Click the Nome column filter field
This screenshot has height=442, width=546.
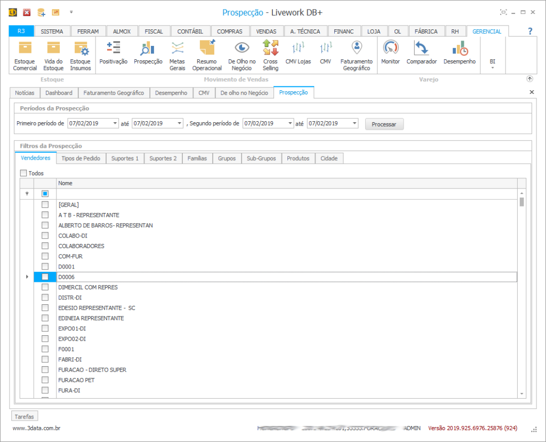pos(287,194)
